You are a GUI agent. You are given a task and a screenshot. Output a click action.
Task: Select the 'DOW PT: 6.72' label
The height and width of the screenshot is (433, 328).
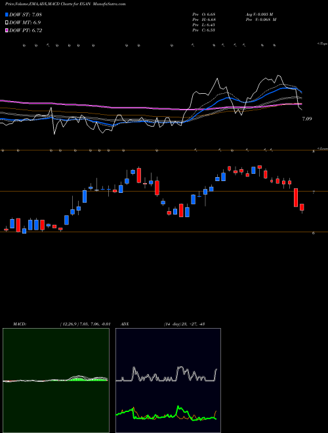[x=26, y=30]
